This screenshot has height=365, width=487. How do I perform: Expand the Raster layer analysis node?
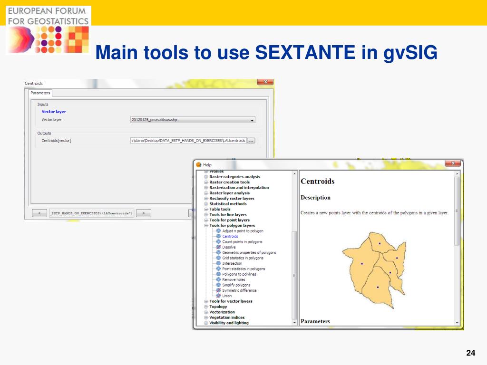click(x=206, y=193)
